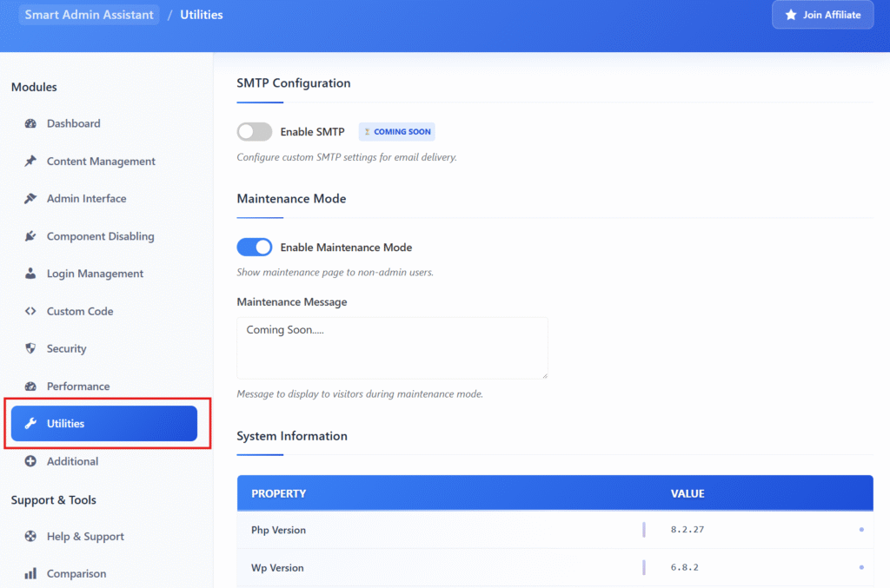
Task: Click the 6.8.2 value cell
Action: click(x=685, y=567)
